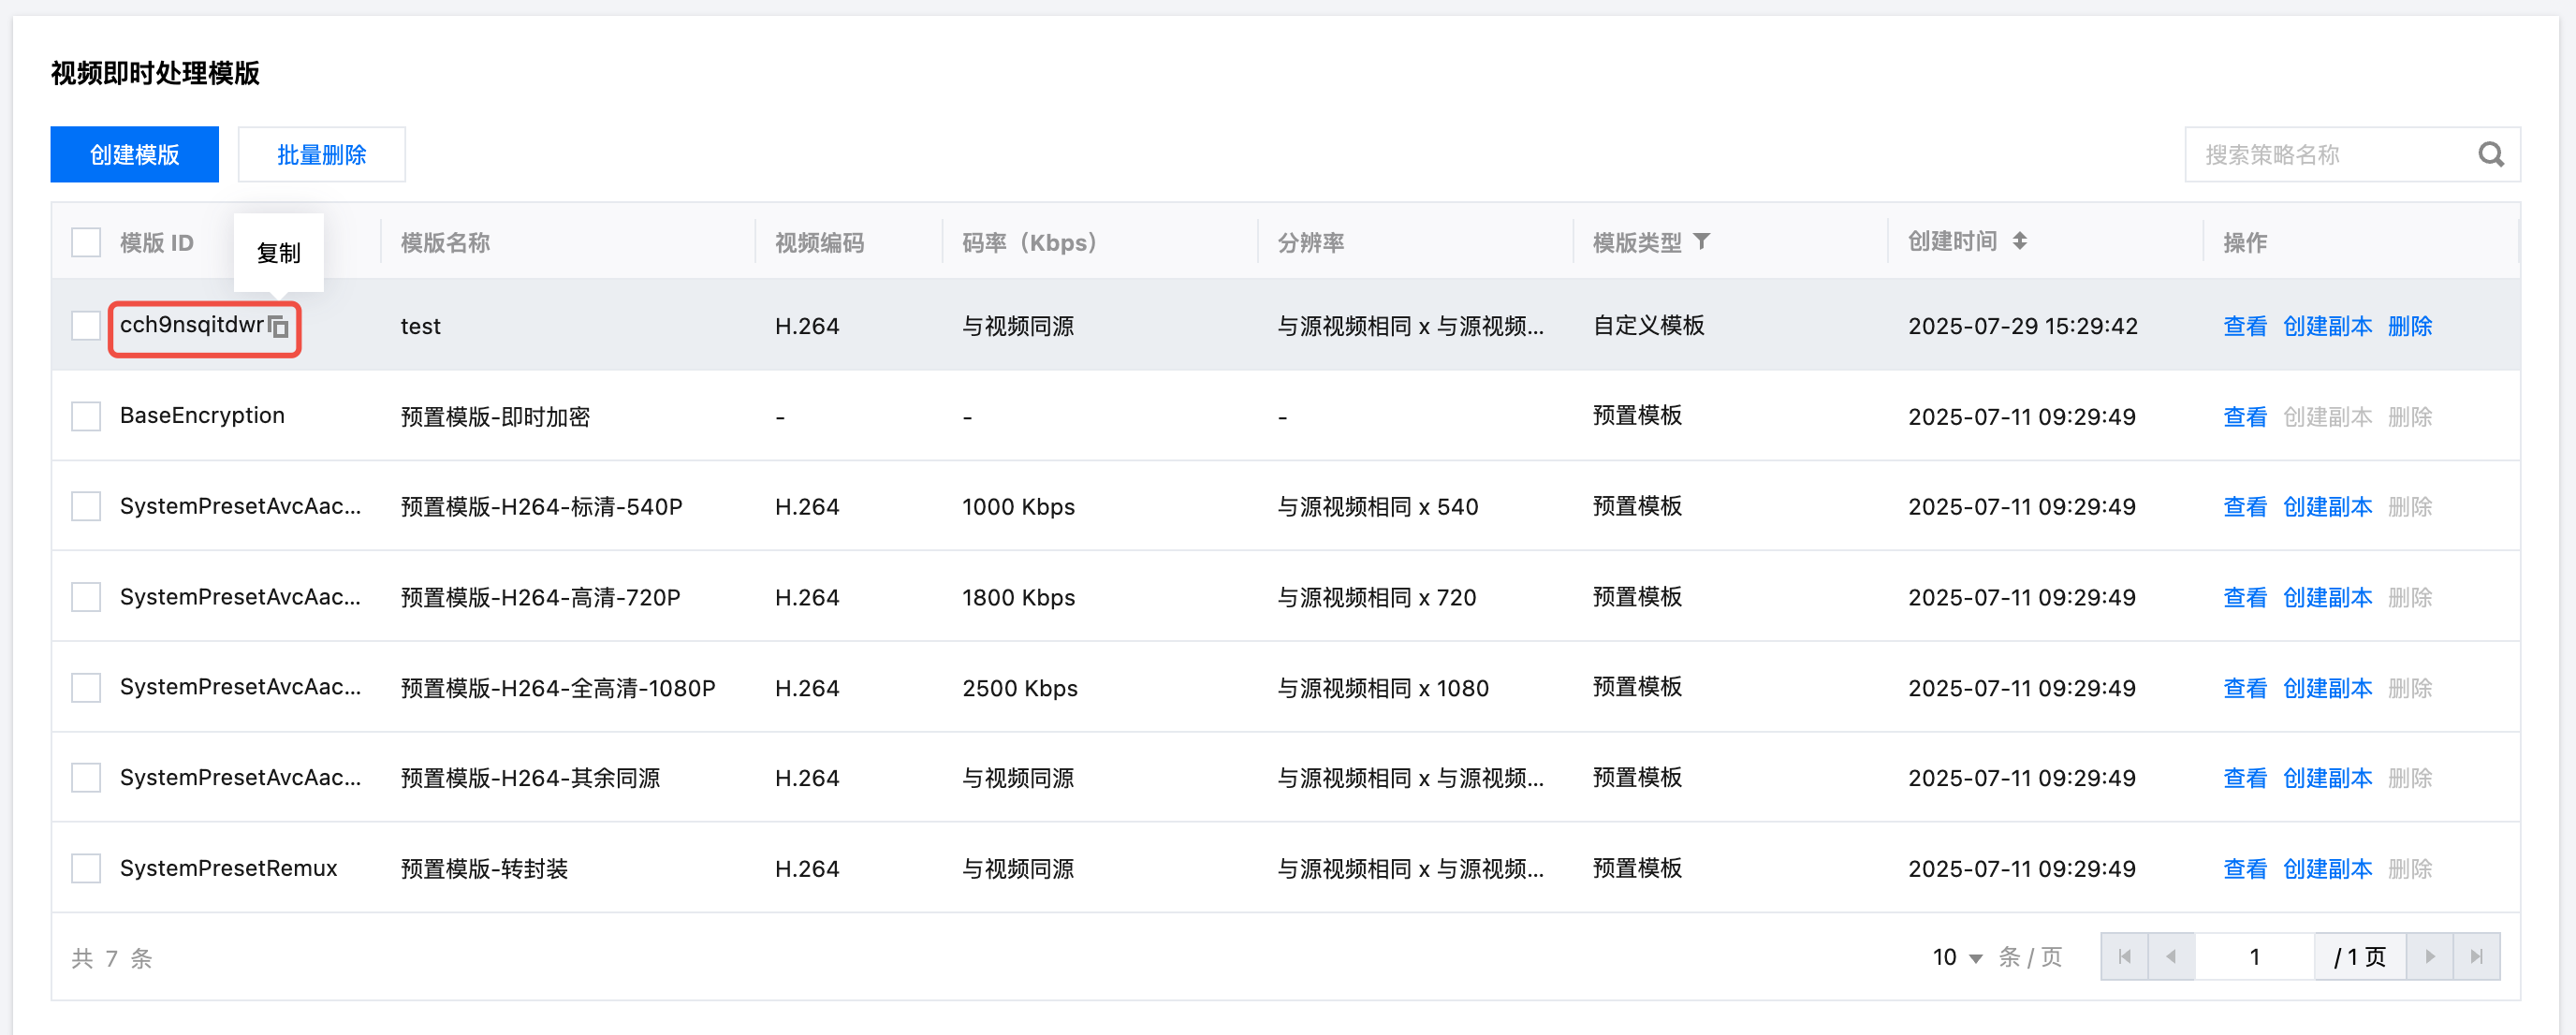Click 删除 for the test template
This screenshot has height=1035, width=2576.
point(2409,326)
